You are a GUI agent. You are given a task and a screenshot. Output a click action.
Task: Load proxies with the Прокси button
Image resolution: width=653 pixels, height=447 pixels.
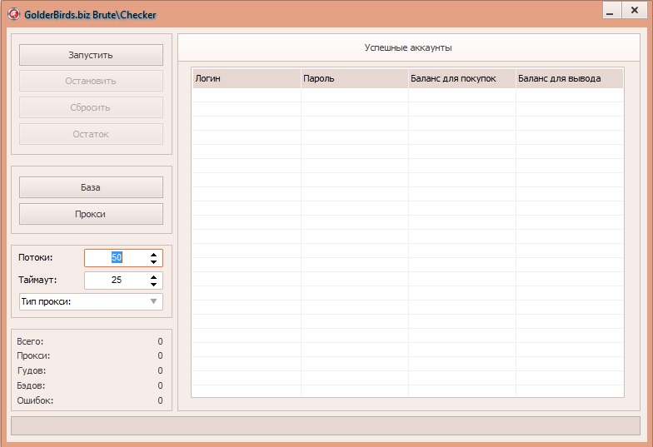pos(91,214)
